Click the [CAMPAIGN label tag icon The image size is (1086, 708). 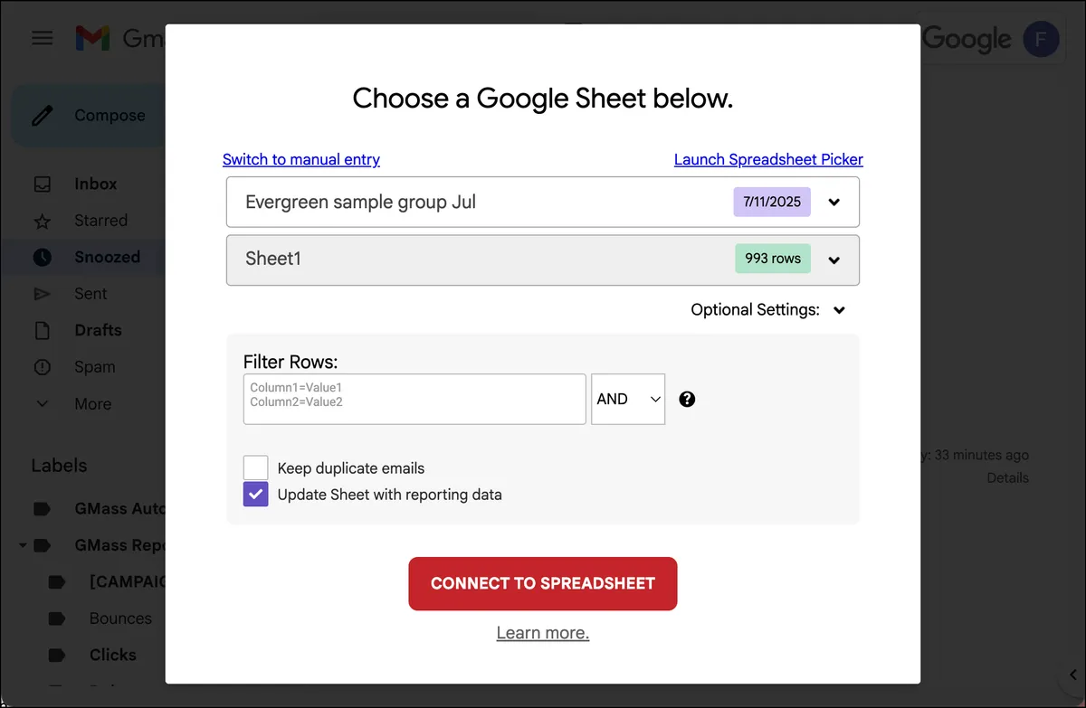[57, 581]
